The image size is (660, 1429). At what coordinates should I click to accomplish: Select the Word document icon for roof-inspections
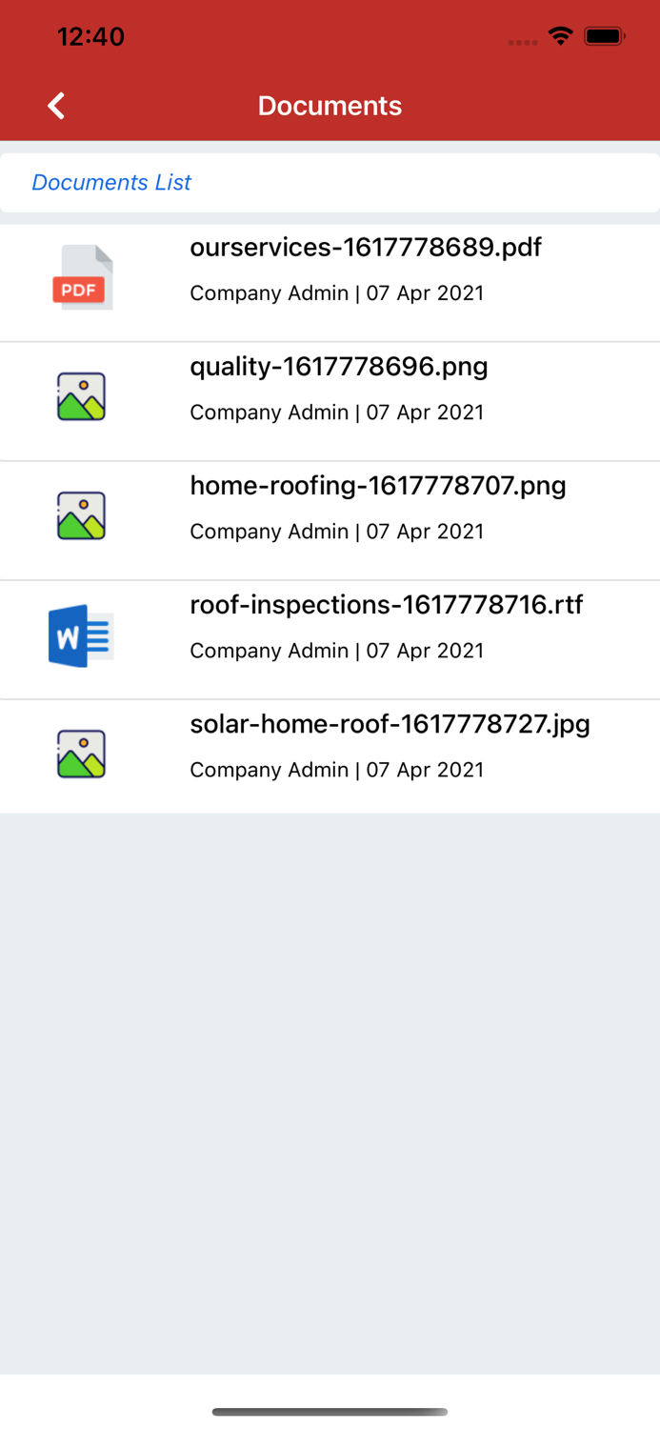(81, 634)
